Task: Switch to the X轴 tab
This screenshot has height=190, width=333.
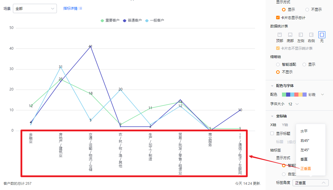Action: click(x=273, y=125)
